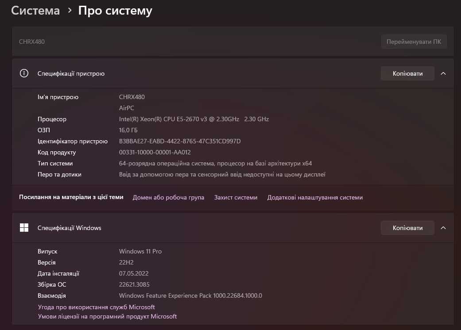Click Посилання на матеріали з цієї теми
Image resolution: width=461 pixels, height=330 pixels.
tap(71, 197)
